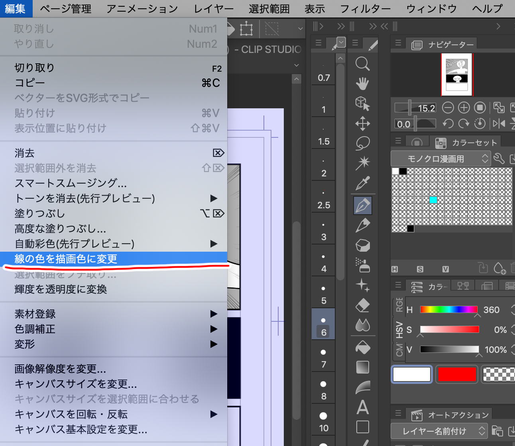515x446 pixels.
Task: Open the レイヤー名前付け auto action set dropdown
Action: [x=439, y=431]
